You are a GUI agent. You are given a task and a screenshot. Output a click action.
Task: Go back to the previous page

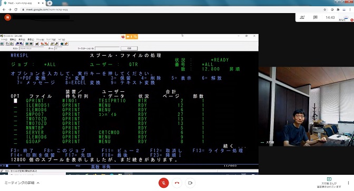pyautogui.click(x=4, y=9)
